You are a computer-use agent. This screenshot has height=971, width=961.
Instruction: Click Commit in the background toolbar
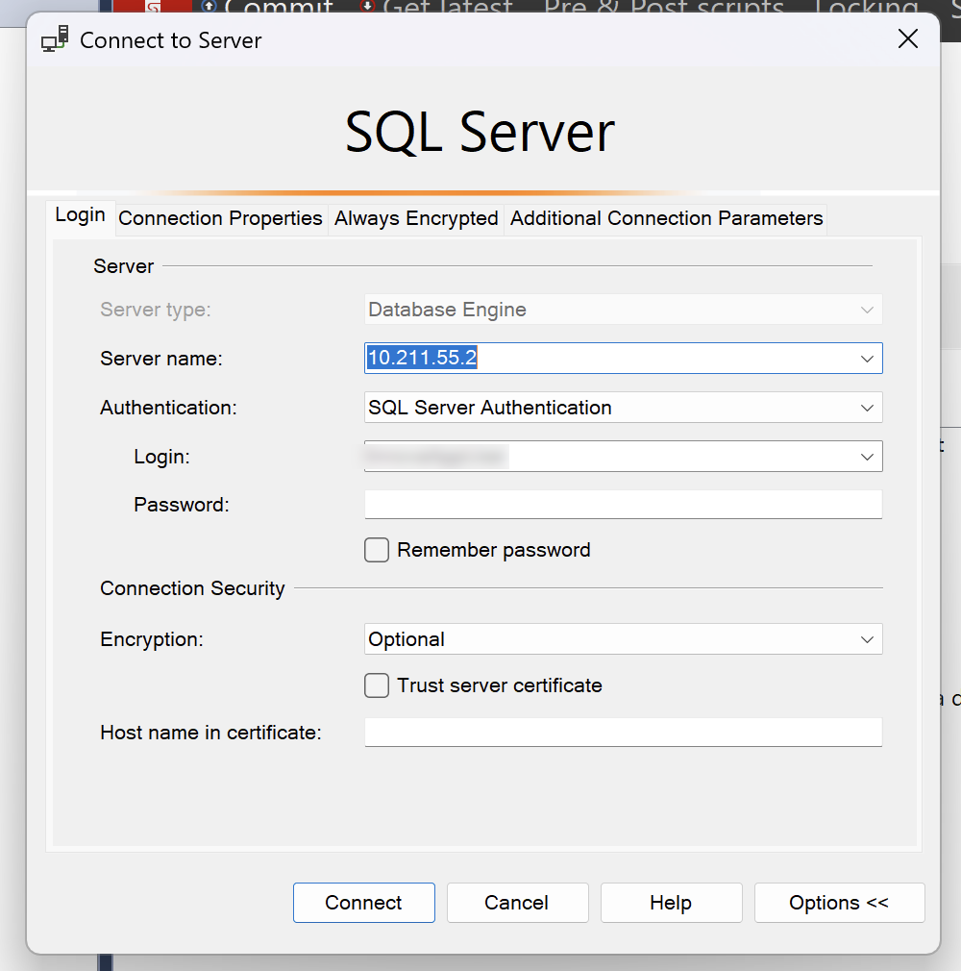[269, 6]
